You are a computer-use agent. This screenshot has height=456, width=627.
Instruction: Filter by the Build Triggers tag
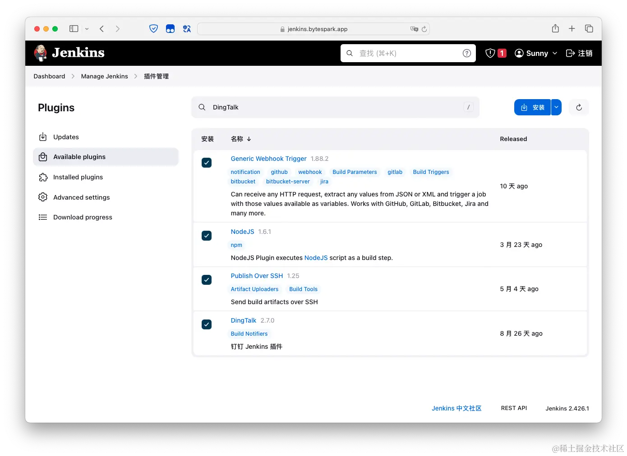pyautogui.click(x=431, y=172)
